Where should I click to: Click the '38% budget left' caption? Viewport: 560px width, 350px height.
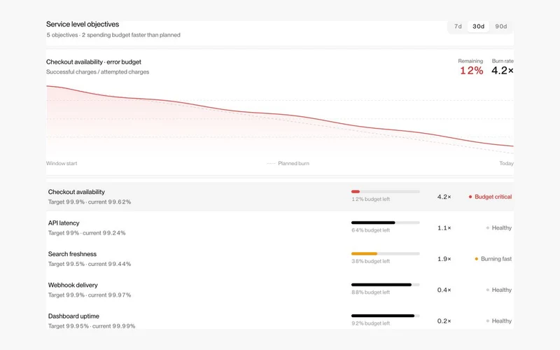click(x=371, y=261)
